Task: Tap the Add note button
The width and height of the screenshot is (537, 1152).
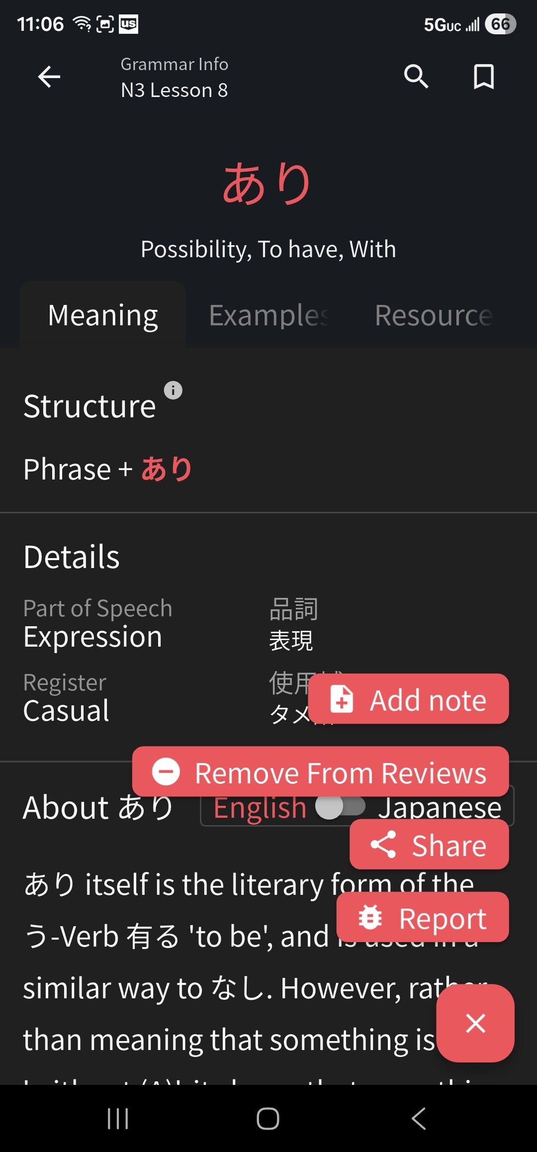Action: 408,699
